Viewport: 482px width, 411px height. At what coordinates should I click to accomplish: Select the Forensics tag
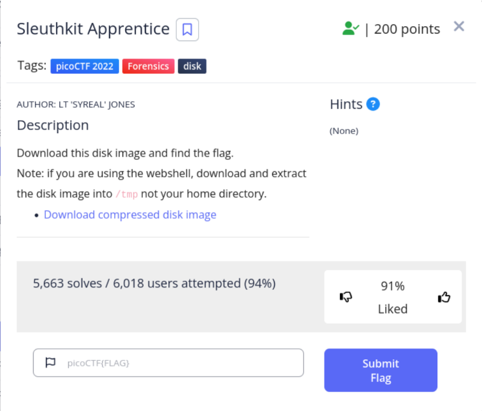pyautogui.click(x=149, y=66)
